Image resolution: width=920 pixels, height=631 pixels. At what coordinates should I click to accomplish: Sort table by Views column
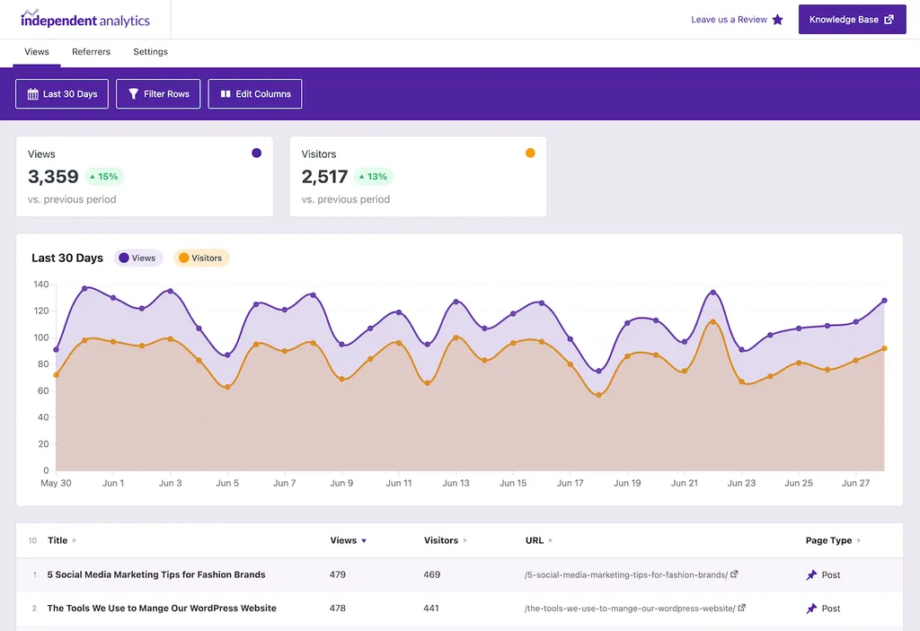348,540
